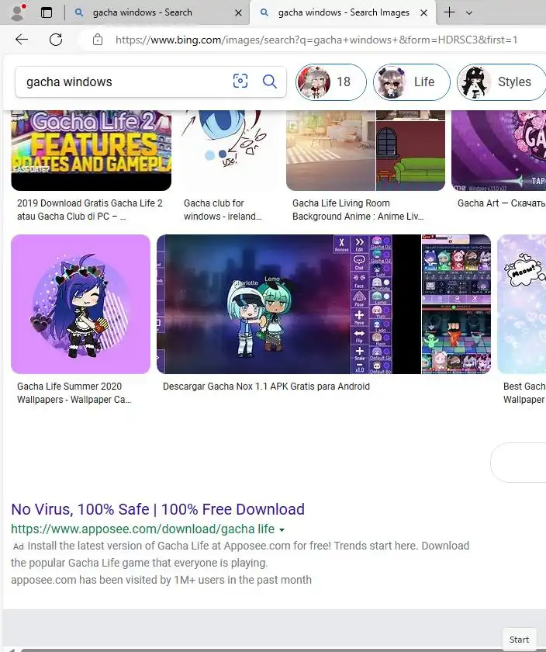Expand the apposee.com ad URL dropdown arrow
This screenshot has width=546, height=652.
pyautogui.click(x=282, y=529)
